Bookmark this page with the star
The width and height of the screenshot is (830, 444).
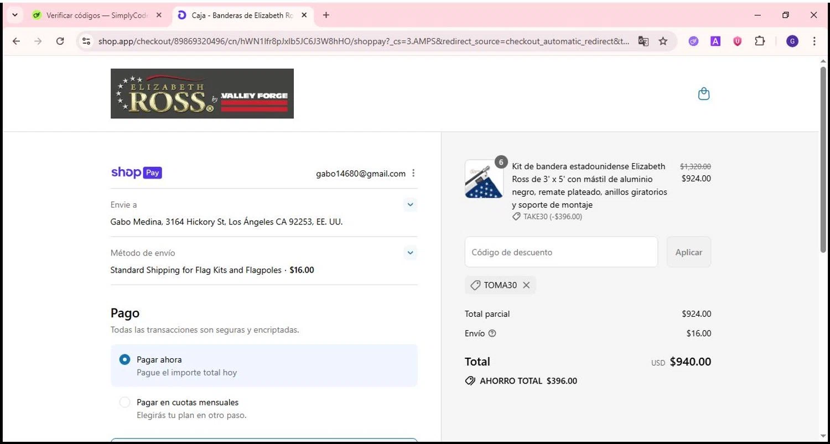coord(663,41)
